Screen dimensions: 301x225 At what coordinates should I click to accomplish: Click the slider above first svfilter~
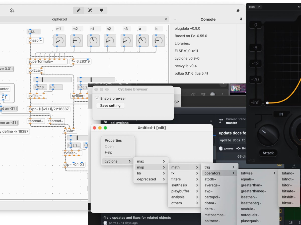[x=53, y=80]
